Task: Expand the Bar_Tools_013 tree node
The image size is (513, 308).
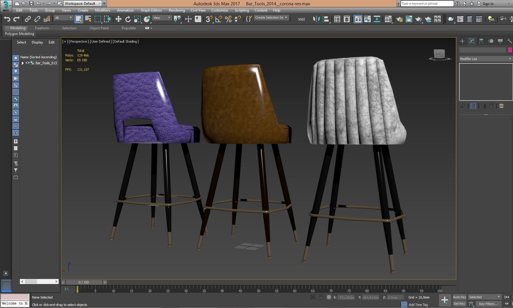Action: coord(23,63)
